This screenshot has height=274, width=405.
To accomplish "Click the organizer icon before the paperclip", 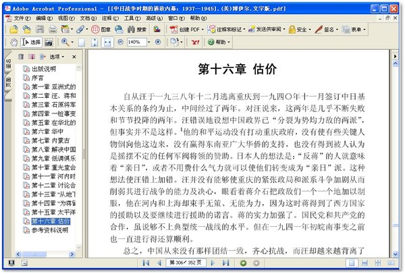I will (65, 30).
